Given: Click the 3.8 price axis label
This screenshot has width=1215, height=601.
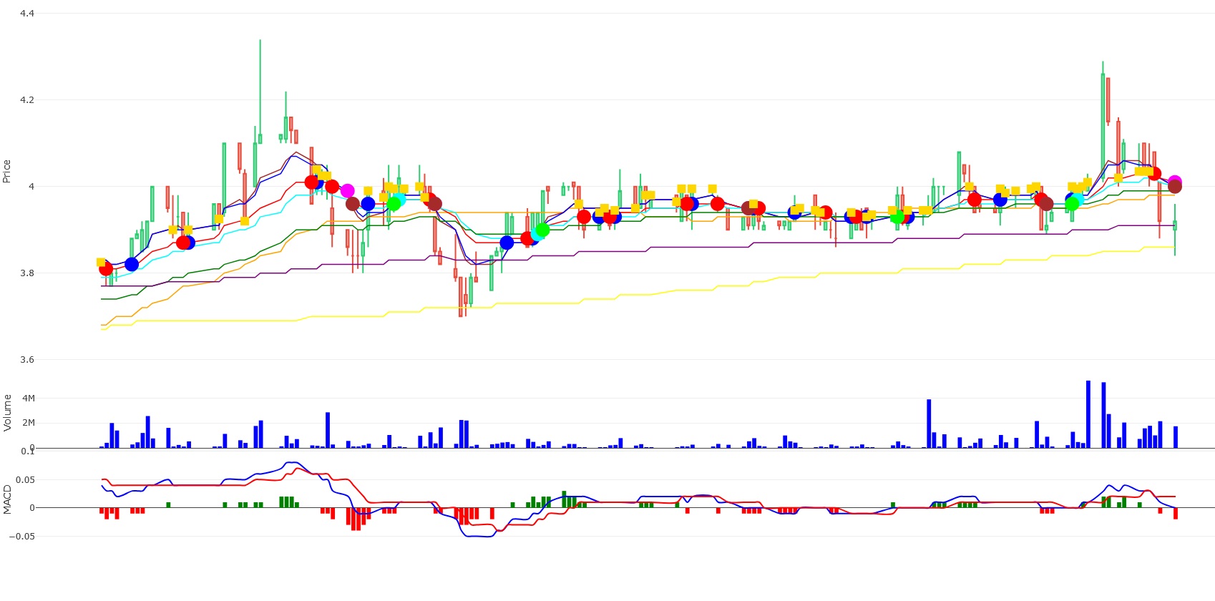Looking at the screenshot, I should click(27, 273).
